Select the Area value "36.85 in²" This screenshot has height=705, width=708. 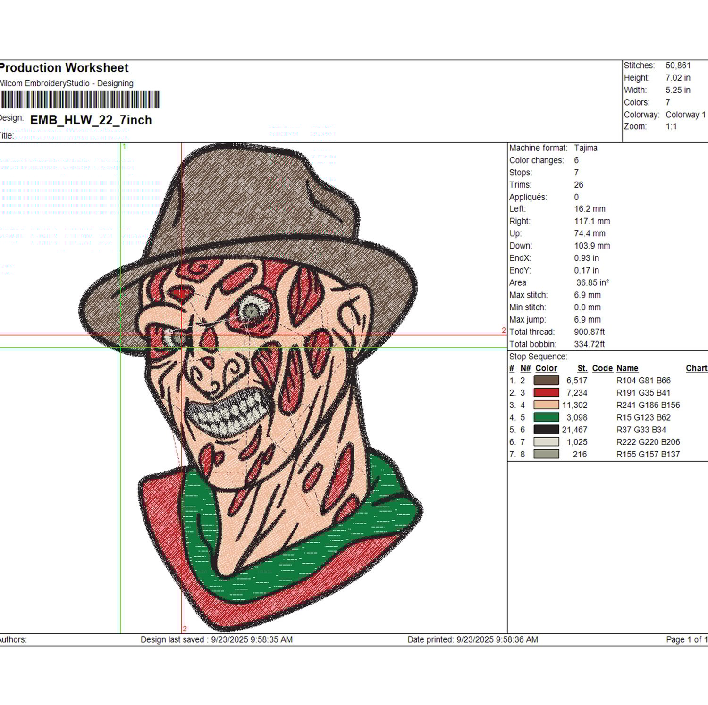click(x=592, y=282)
